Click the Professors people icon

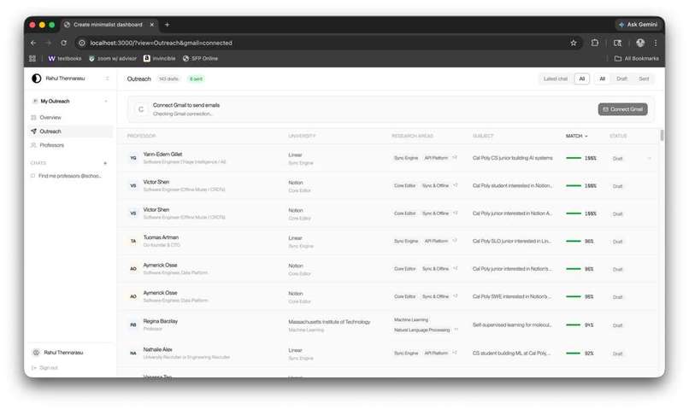[x=33, y=145]
